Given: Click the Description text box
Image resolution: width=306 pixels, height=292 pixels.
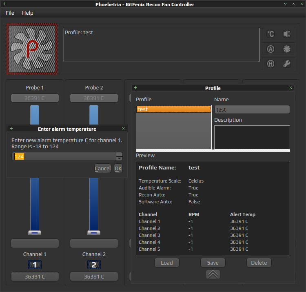Looking at the screenshot, I should point(252,137).
